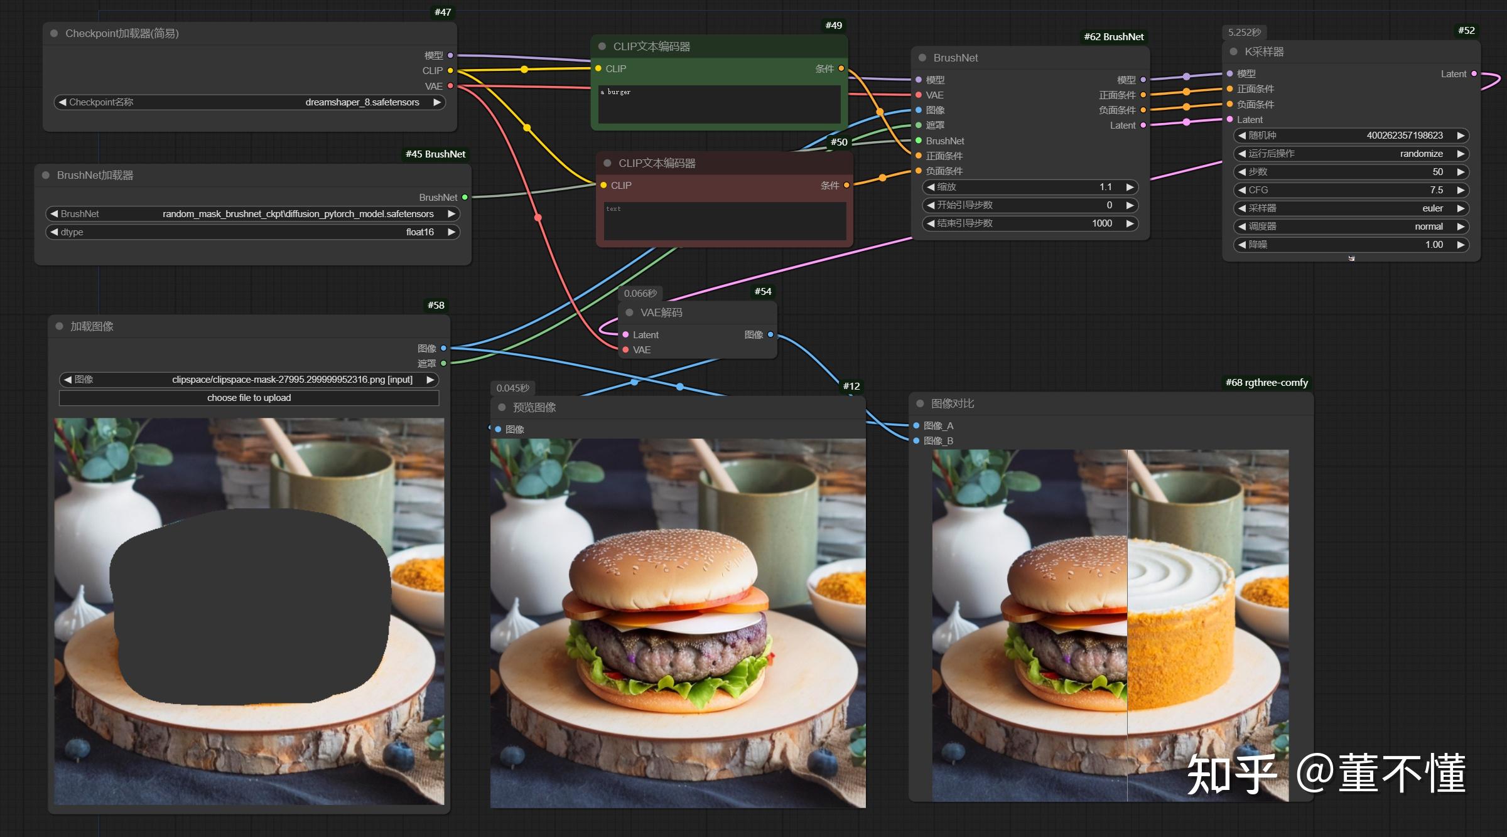Image resolution: width=1507 pixels, height=837 pixels.
Task: Collapse the BrushNet node using its title dot
Action: coord(922,58)
